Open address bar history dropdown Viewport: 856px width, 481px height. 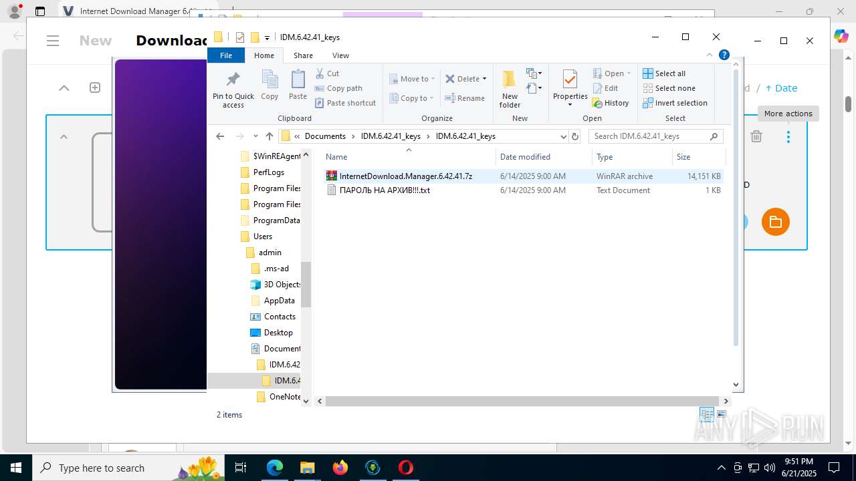click(563, 136)
